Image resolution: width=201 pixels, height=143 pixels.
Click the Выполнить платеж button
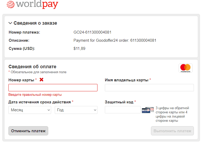tap(172, 131)
